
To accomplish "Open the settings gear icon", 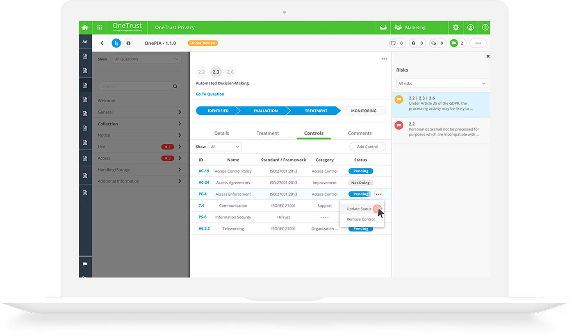I will click(x=456, y=27).
